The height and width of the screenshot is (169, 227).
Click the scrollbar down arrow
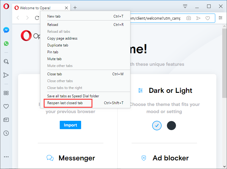(224, 166)
